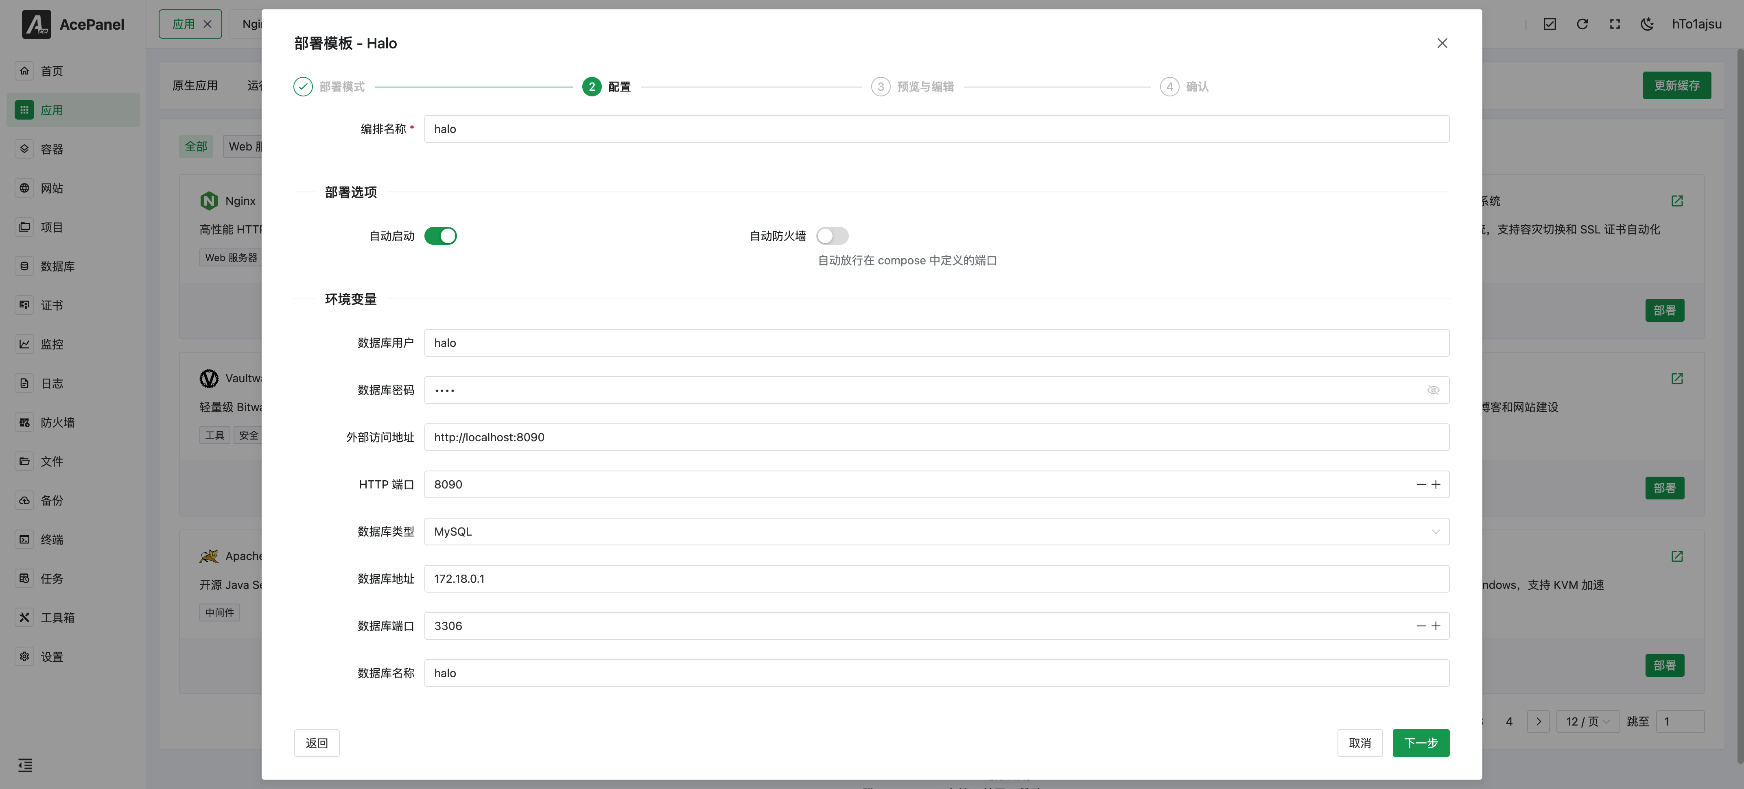Click the refresh icon in top bar

pyautogui.click(x=1582, y=24)
